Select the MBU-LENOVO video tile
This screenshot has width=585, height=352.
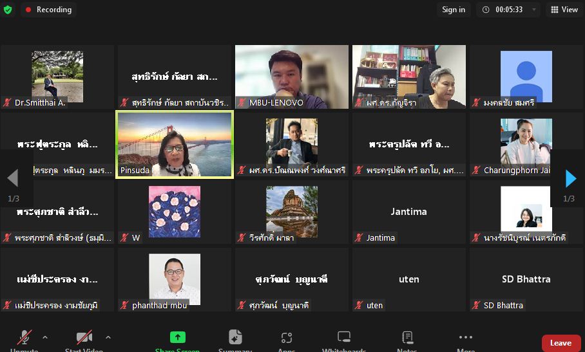tap(292, 76)
